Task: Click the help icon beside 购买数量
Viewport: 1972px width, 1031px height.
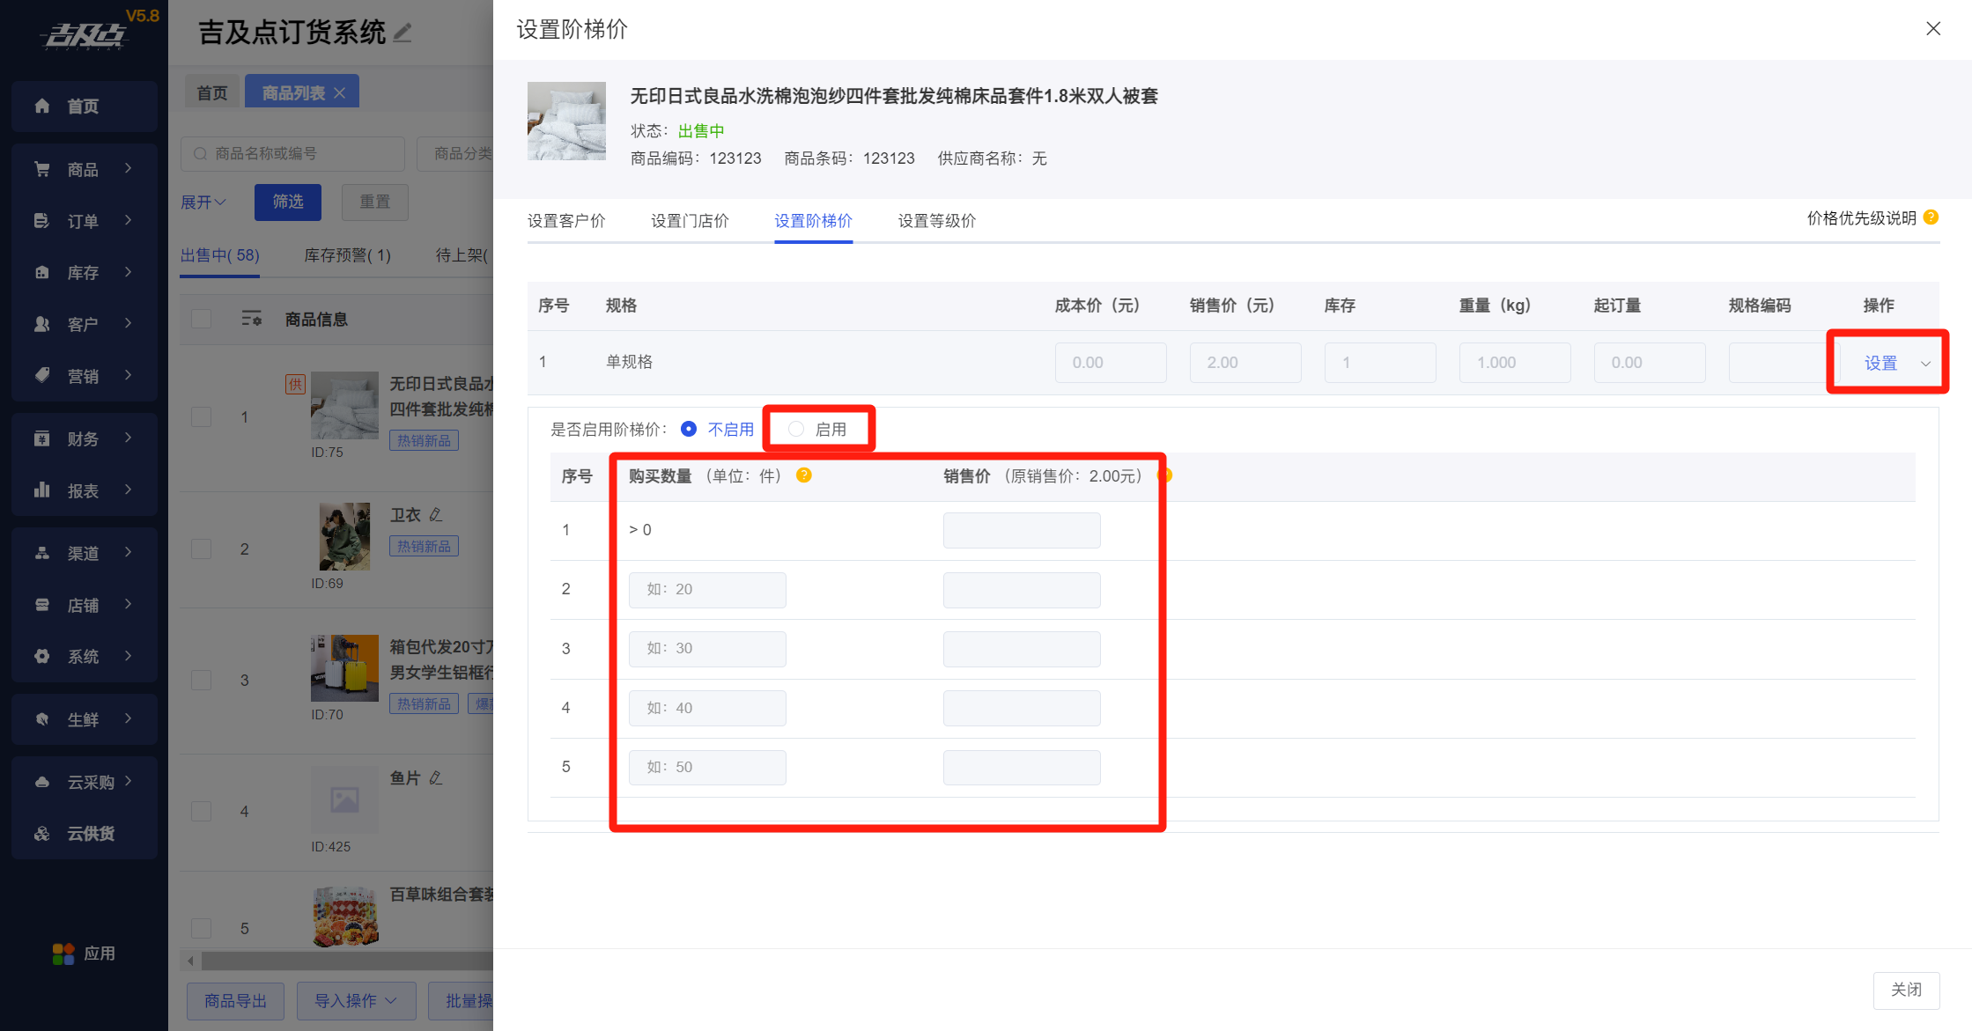Action: [x=803, y=475]
